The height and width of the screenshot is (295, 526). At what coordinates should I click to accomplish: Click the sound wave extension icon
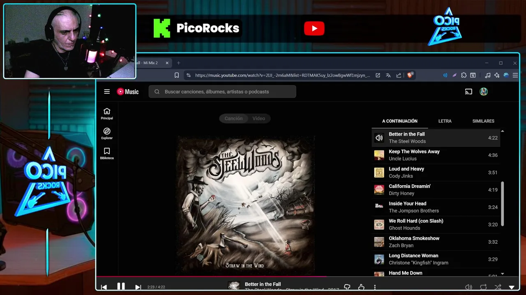pos(445,75)
